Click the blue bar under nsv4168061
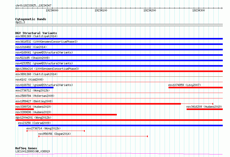 119,55
